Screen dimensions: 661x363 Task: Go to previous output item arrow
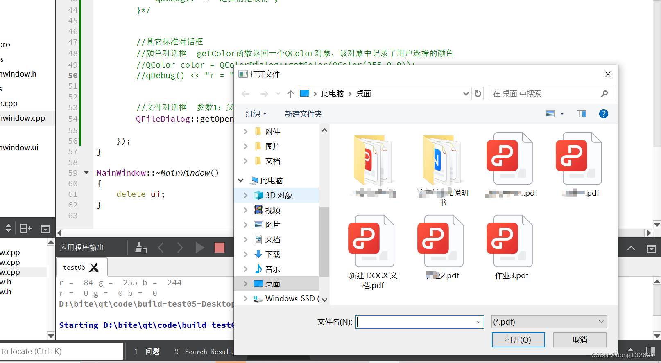coord(161,248)
